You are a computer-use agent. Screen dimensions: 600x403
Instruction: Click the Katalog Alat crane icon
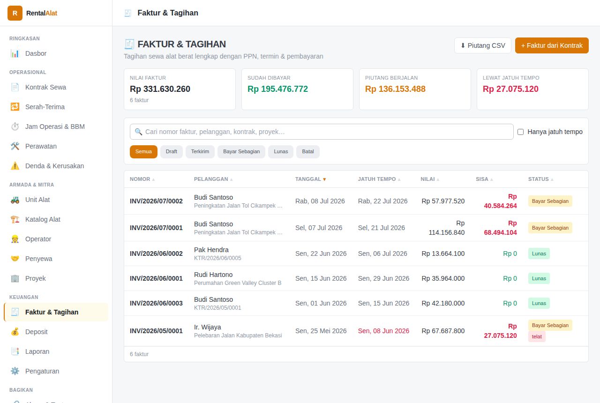(x=15, y=219)
